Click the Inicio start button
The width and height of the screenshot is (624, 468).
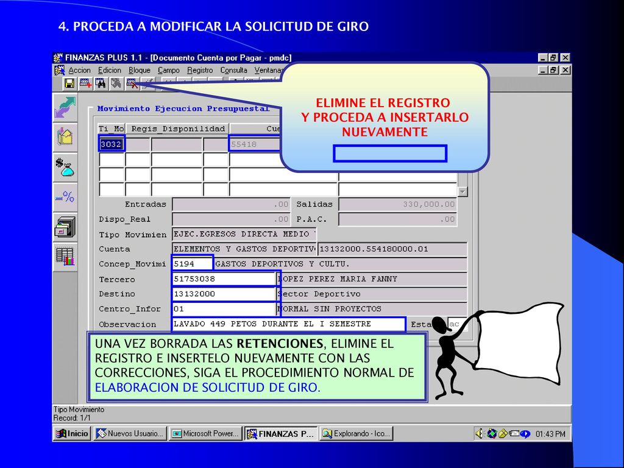click(x=72, y=433)
